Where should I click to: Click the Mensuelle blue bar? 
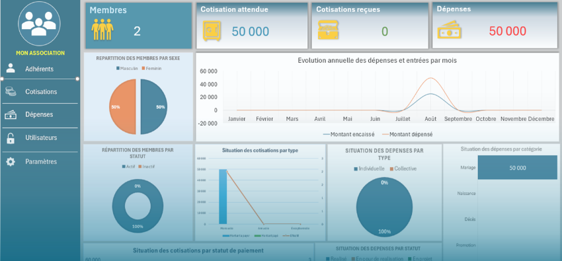[223, 197]
